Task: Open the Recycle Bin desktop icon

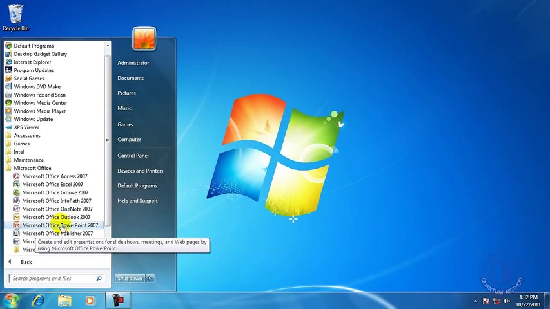Action: coord(15,17)
